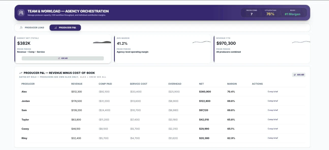329x150 pixels.
Task: Click the Rank #1 Morgan stat
Action: tap(292, 13)
